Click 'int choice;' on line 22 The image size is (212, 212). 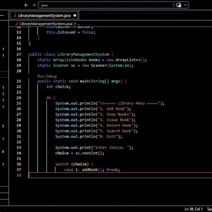coord(58,87)
